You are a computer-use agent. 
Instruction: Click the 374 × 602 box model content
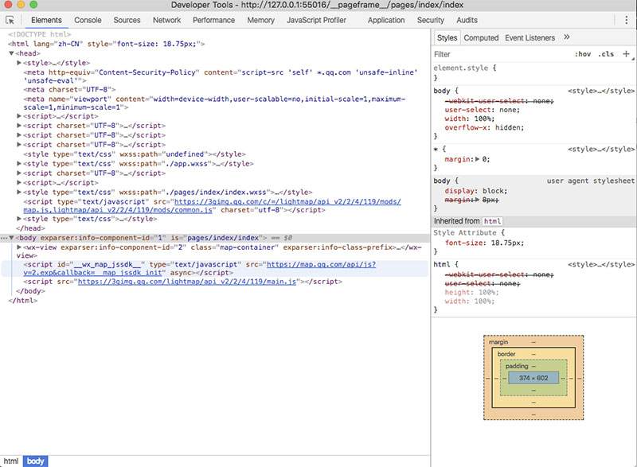533,376
